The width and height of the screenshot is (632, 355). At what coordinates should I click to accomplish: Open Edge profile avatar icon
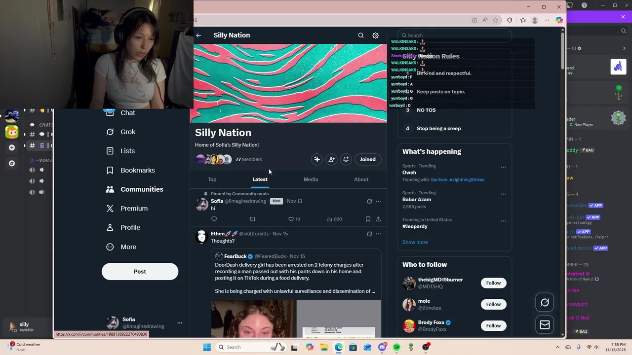click(535, 20)
